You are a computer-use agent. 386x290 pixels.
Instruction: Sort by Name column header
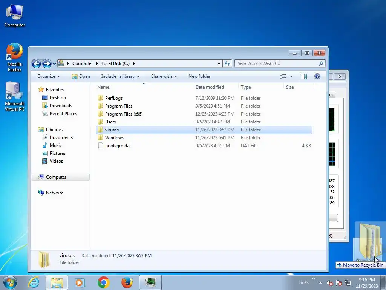click(103, 87)
